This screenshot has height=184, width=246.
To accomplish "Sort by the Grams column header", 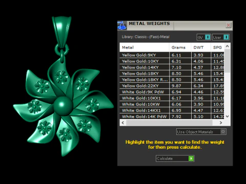I will [x=180, y=48].
